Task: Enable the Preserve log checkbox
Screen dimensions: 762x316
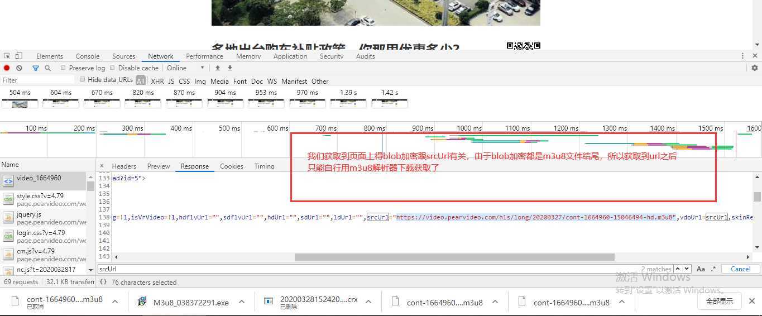Action: click(x=63, y=68)
